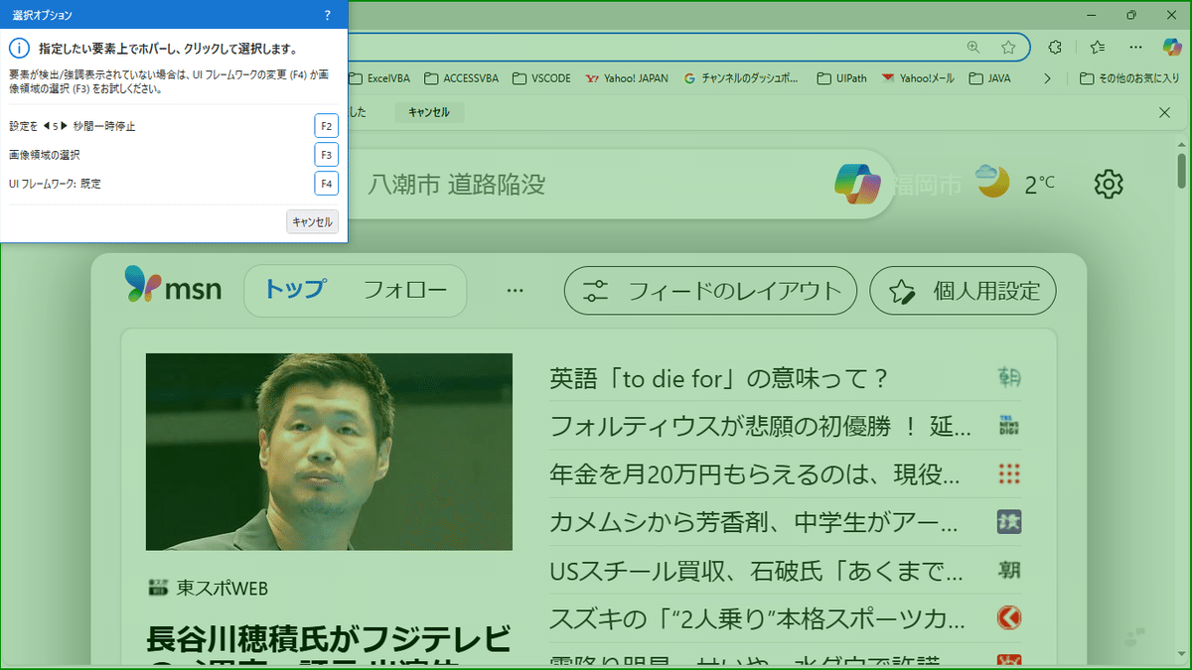Show more bookmarks with the chevron
Viewport: 1192px width, 670px height.
[x=1047, y=78]
